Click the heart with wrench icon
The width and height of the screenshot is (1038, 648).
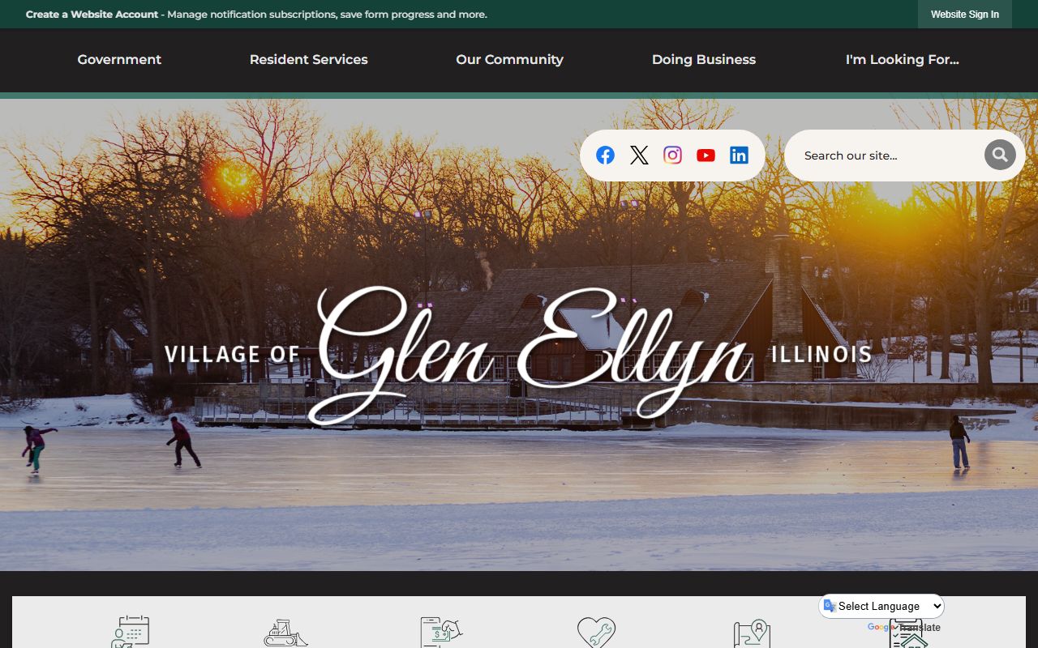tap(596, 633)
